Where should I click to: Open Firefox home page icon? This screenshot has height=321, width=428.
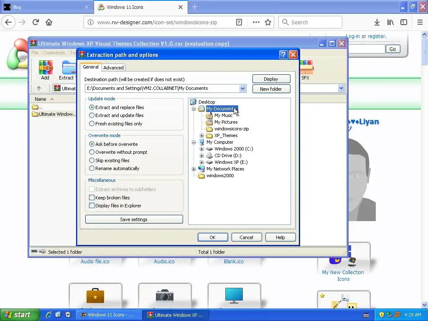point(49,22)
